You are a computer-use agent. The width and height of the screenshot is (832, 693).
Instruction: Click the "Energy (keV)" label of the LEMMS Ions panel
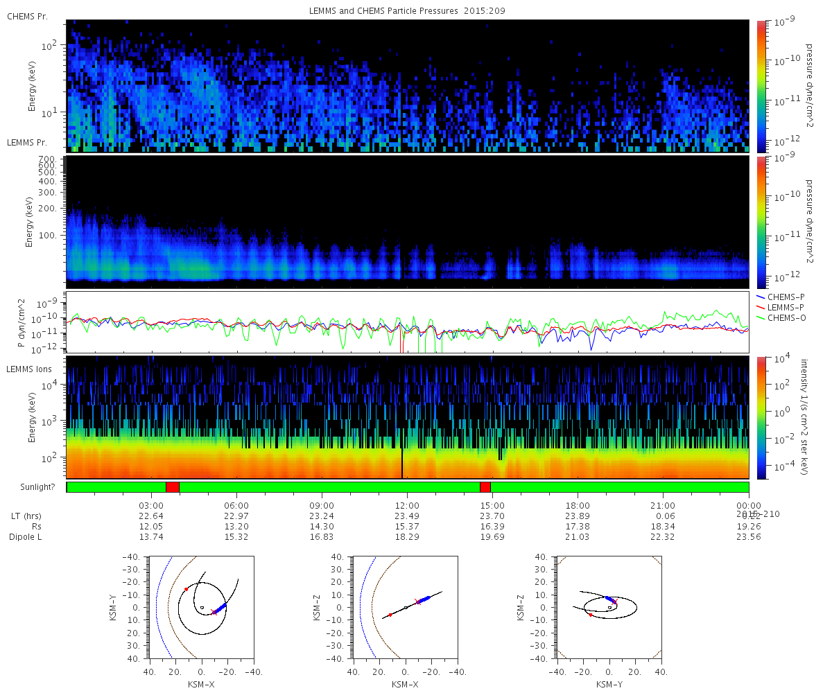pyautogui.click(x=32, y=418)
